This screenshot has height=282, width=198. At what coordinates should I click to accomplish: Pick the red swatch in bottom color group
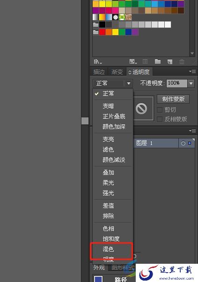click(102, 32)
